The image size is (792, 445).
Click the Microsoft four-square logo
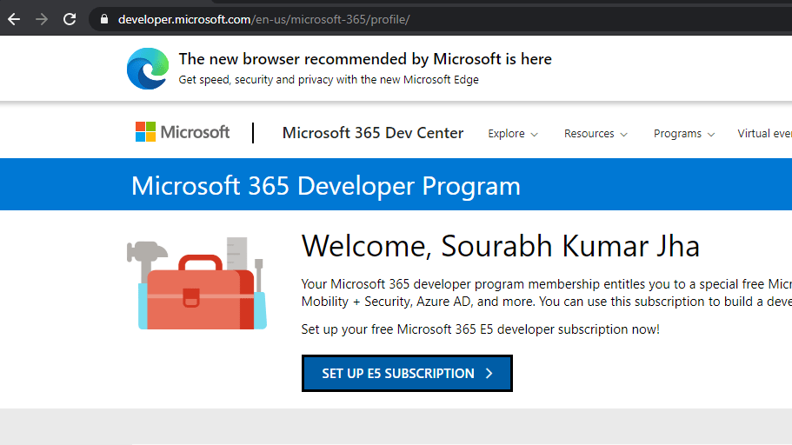coord(145,132)
